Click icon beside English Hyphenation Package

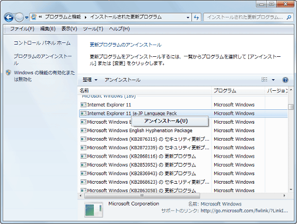tap(83, 131)
